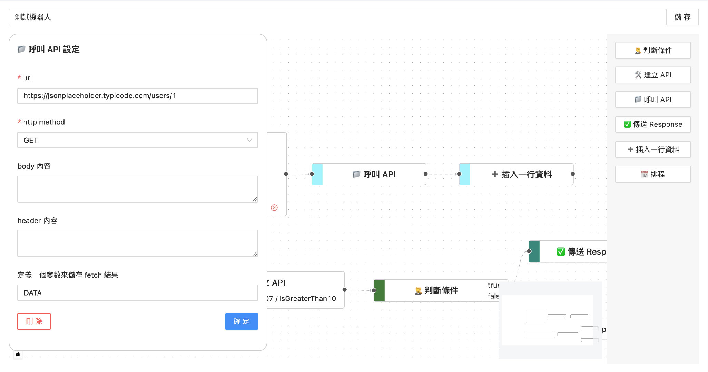This screenshot has width=708, height=372.
Task: Select the 插入一行資料 node on canvas
Action: (x=516, y=174)
